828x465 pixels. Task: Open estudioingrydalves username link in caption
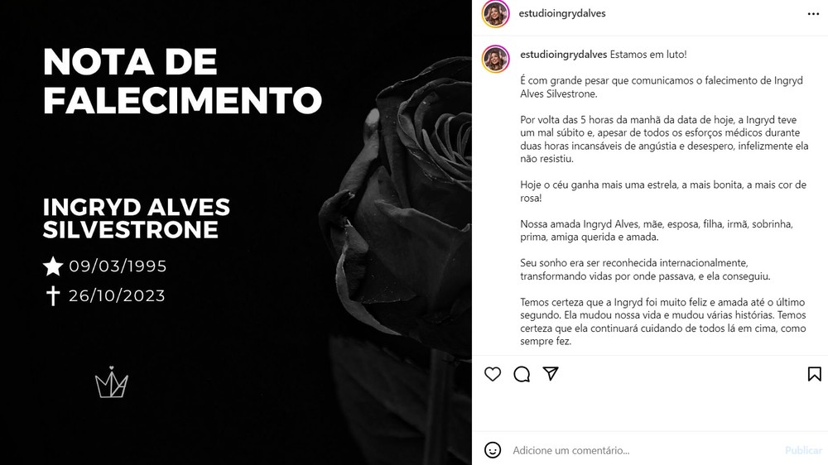pyautogui.click(x=563, y=55)
